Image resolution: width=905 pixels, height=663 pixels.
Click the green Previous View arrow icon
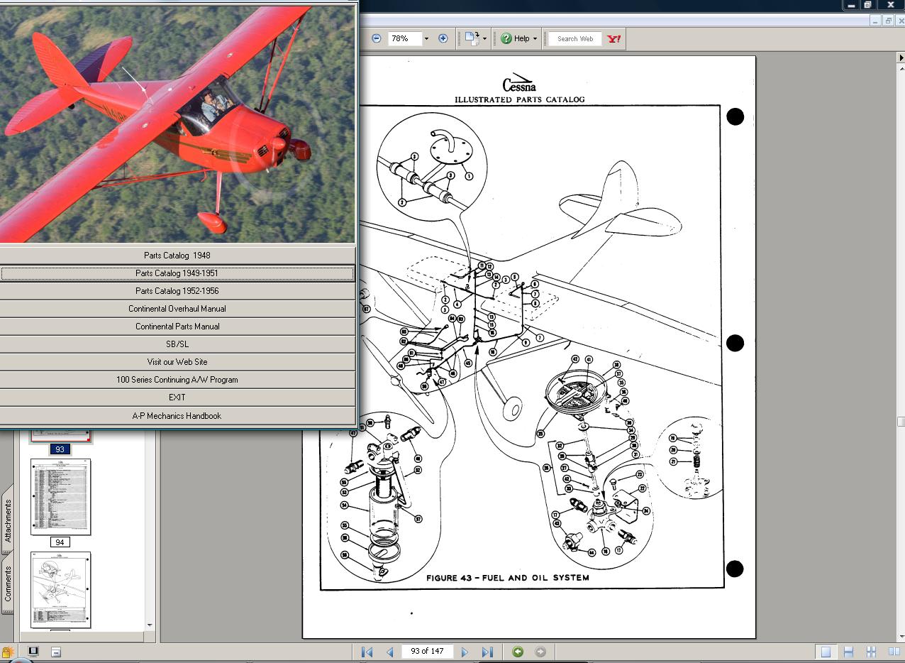[517, 651]
